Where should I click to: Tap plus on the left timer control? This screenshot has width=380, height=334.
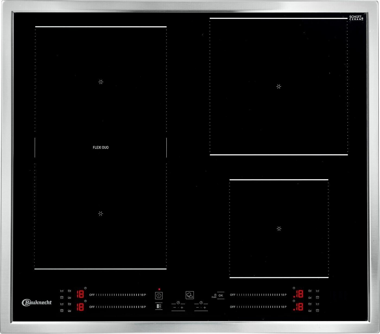coord(182,308)
